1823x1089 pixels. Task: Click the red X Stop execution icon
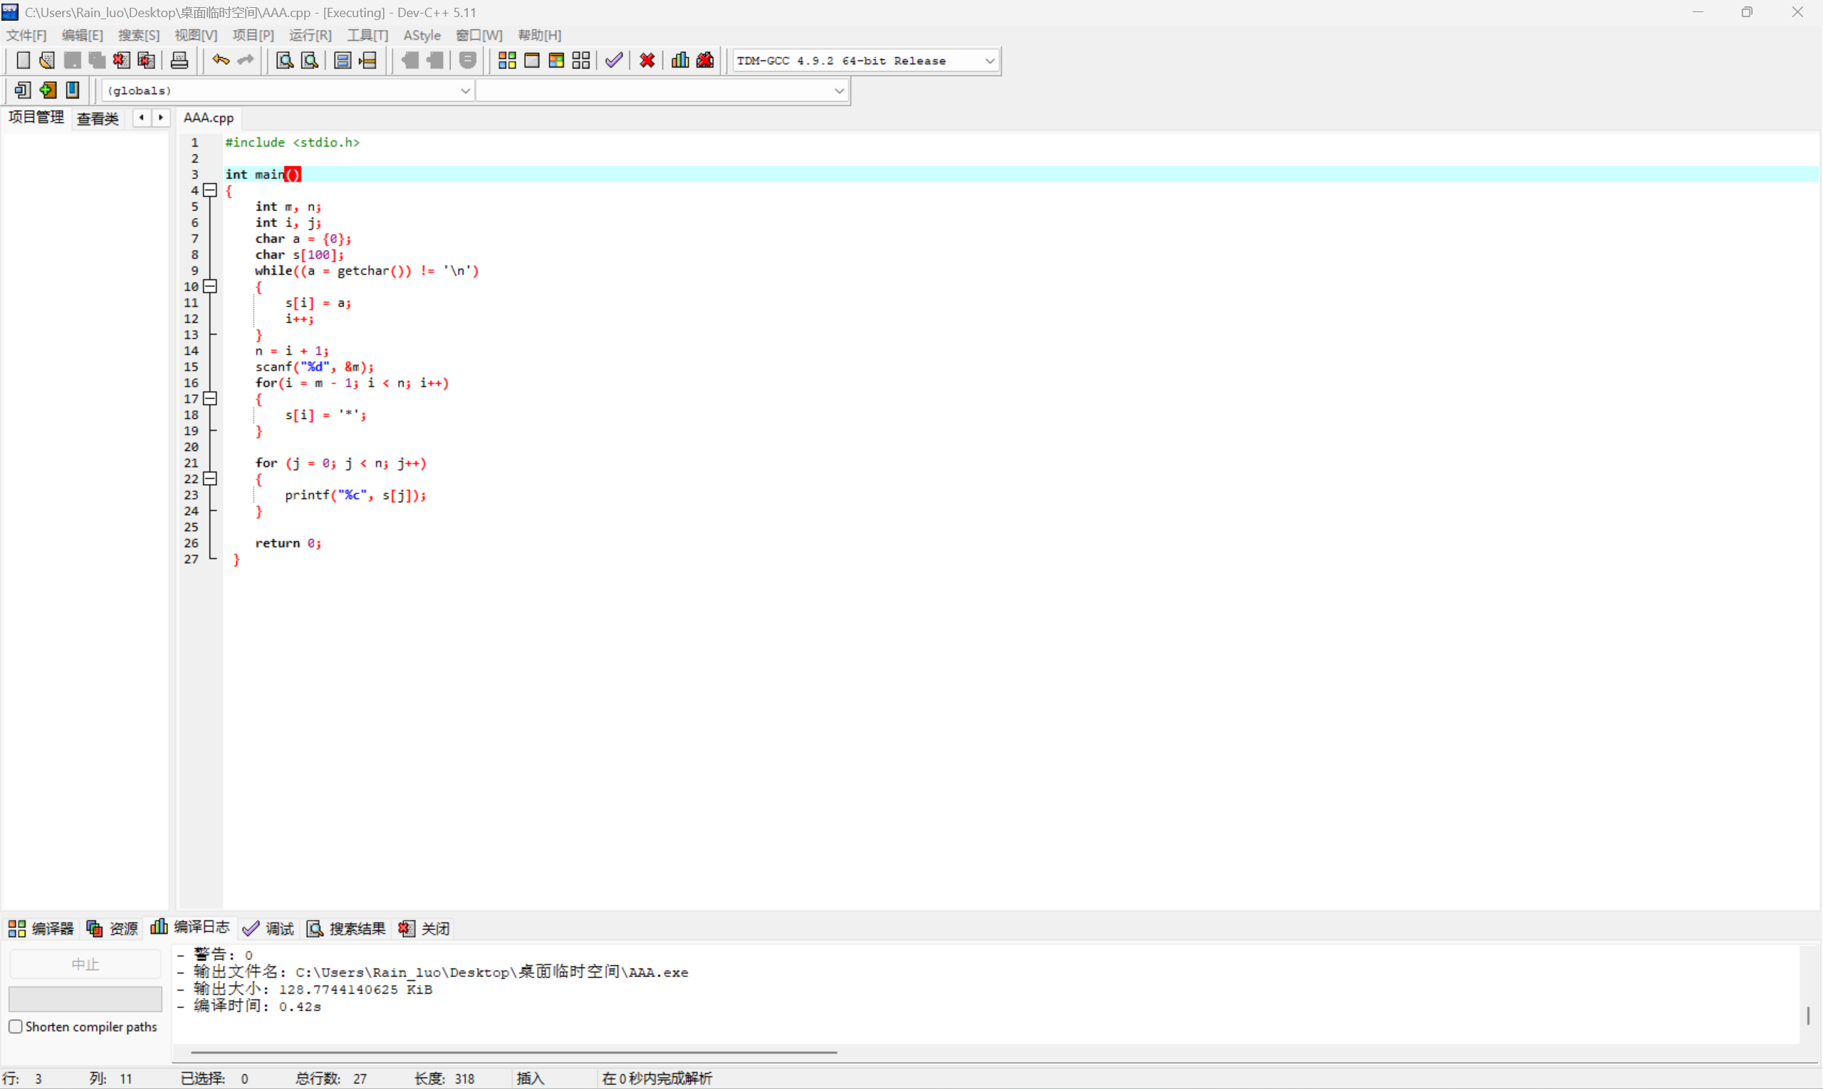pyautogui.click(x=647, y=60)
